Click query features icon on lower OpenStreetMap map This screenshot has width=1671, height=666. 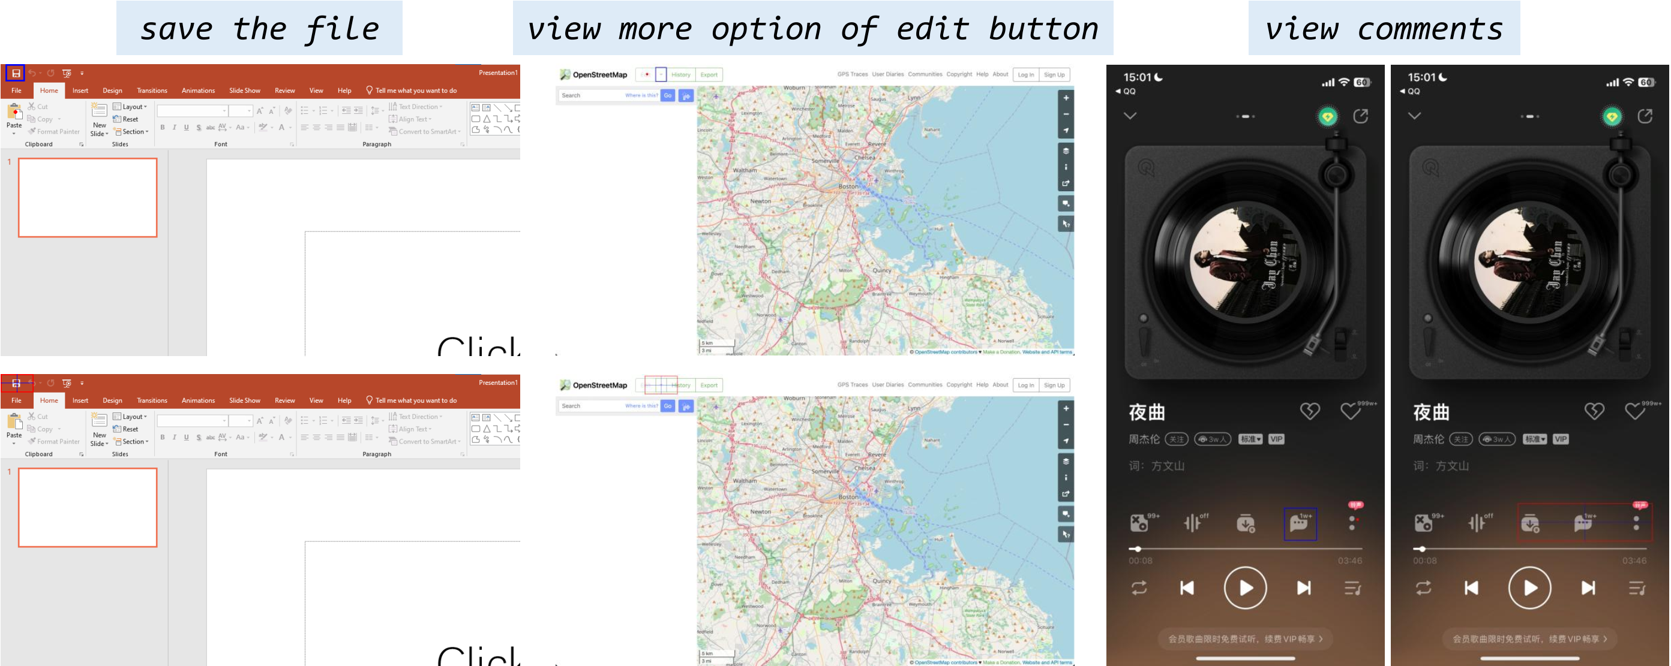[1066, 535]
